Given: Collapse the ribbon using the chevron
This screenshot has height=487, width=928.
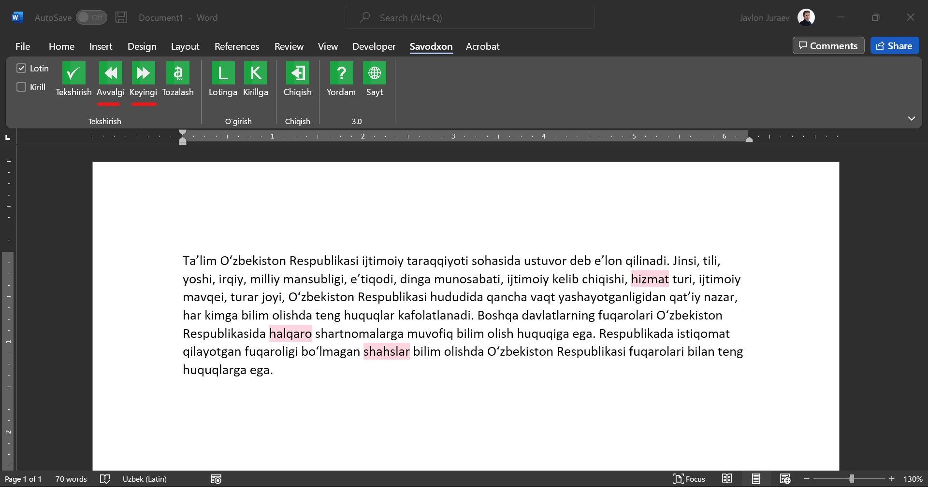Looking at the screenshot, I should pos(911,119).
